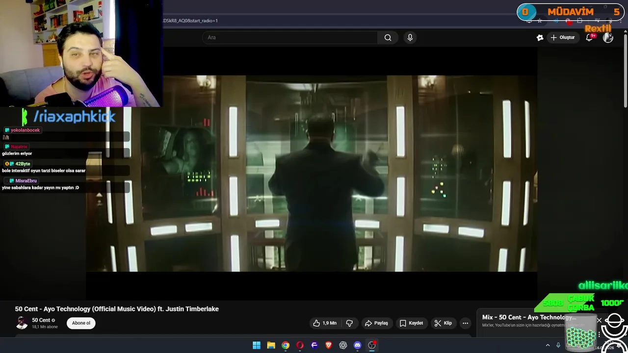
Task: Bookmark this page with the star icon
Action: pyautogui.click(x=540, y=21)
